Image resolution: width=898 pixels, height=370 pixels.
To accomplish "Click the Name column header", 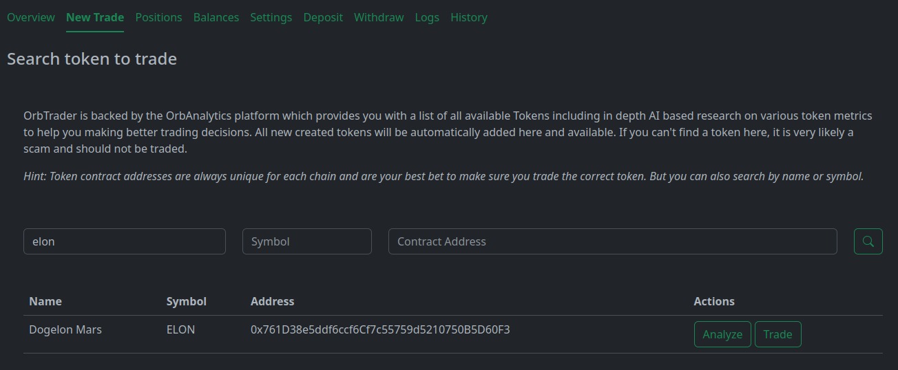I will 45,301.
